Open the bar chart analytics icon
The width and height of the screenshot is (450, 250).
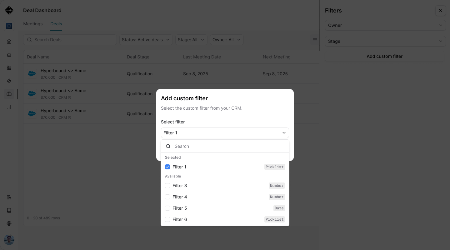(9, 107)
